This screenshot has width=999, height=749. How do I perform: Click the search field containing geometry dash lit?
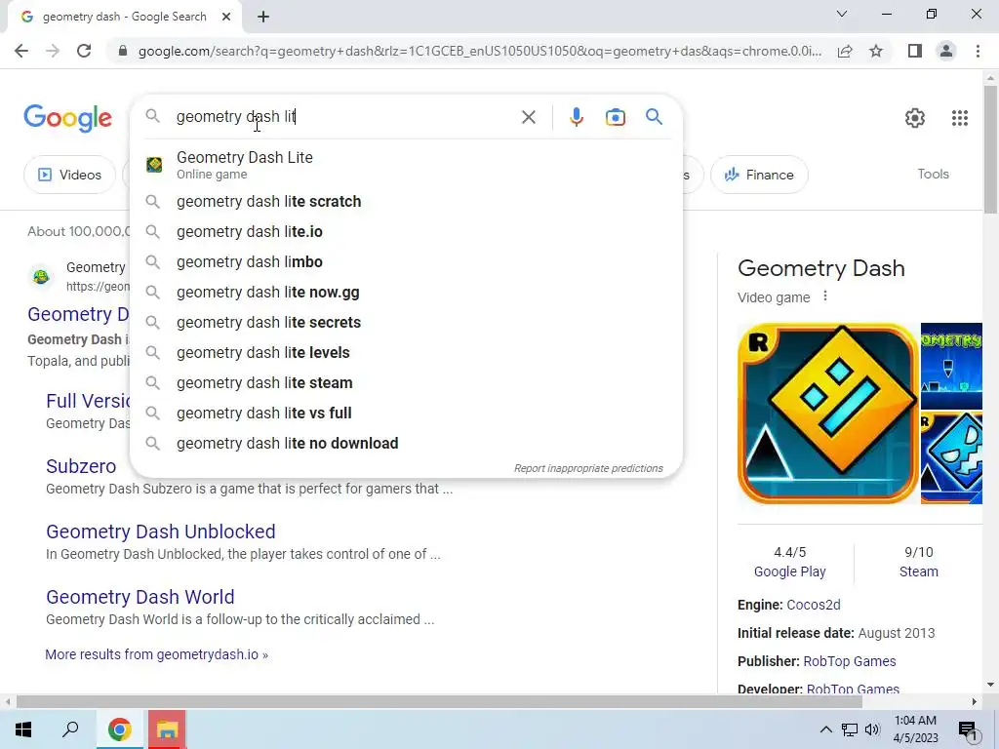[344, 117]
